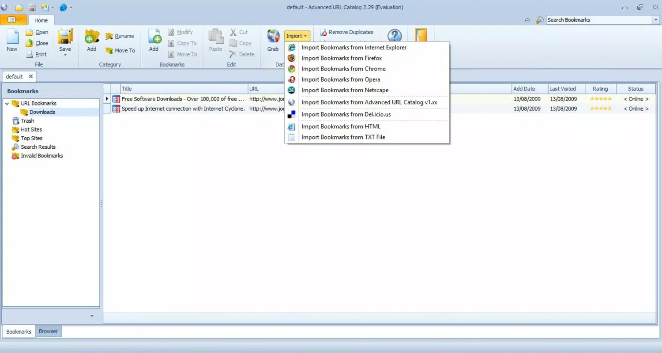
Task: Open the Search Bookmarks dropdown arrow
Action: [655, 20]
